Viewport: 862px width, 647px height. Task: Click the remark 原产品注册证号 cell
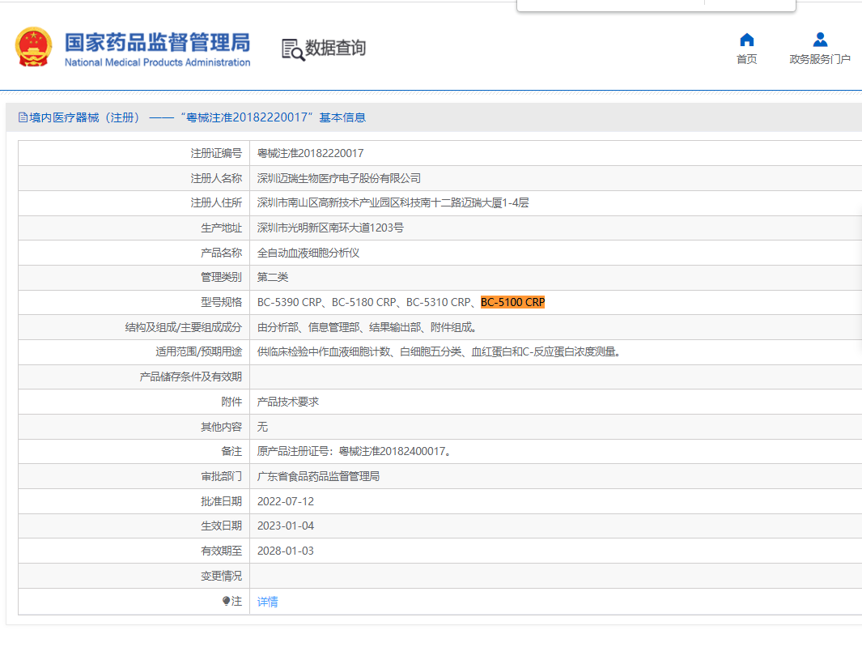coord(355,451)
